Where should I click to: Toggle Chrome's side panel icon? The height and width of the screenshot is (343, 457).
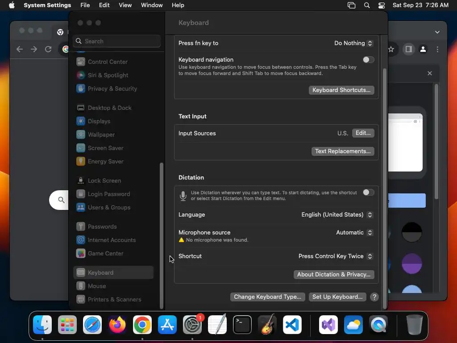pyautogui.click(x=409, y=49)
